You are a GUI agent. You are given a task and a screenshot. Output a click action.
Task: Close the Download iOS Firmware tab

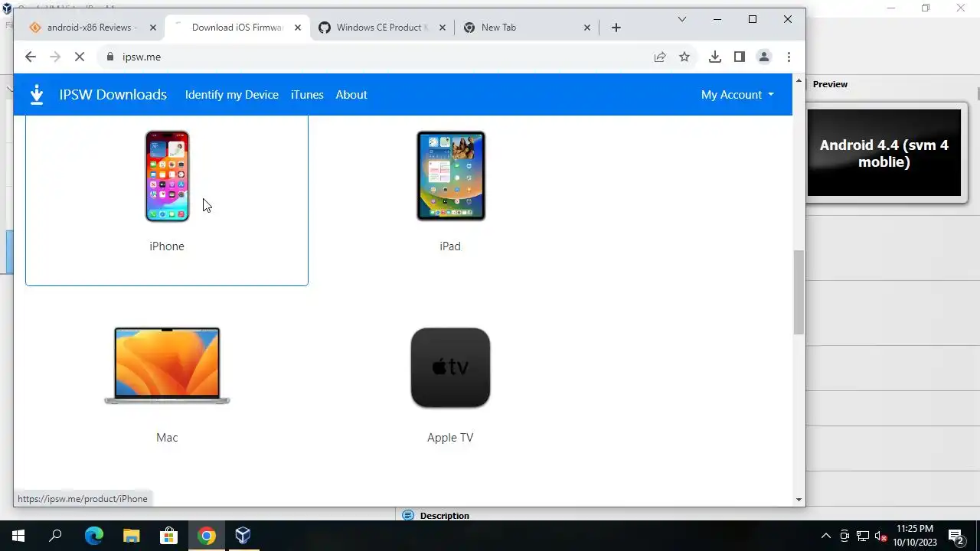[298, 28]
